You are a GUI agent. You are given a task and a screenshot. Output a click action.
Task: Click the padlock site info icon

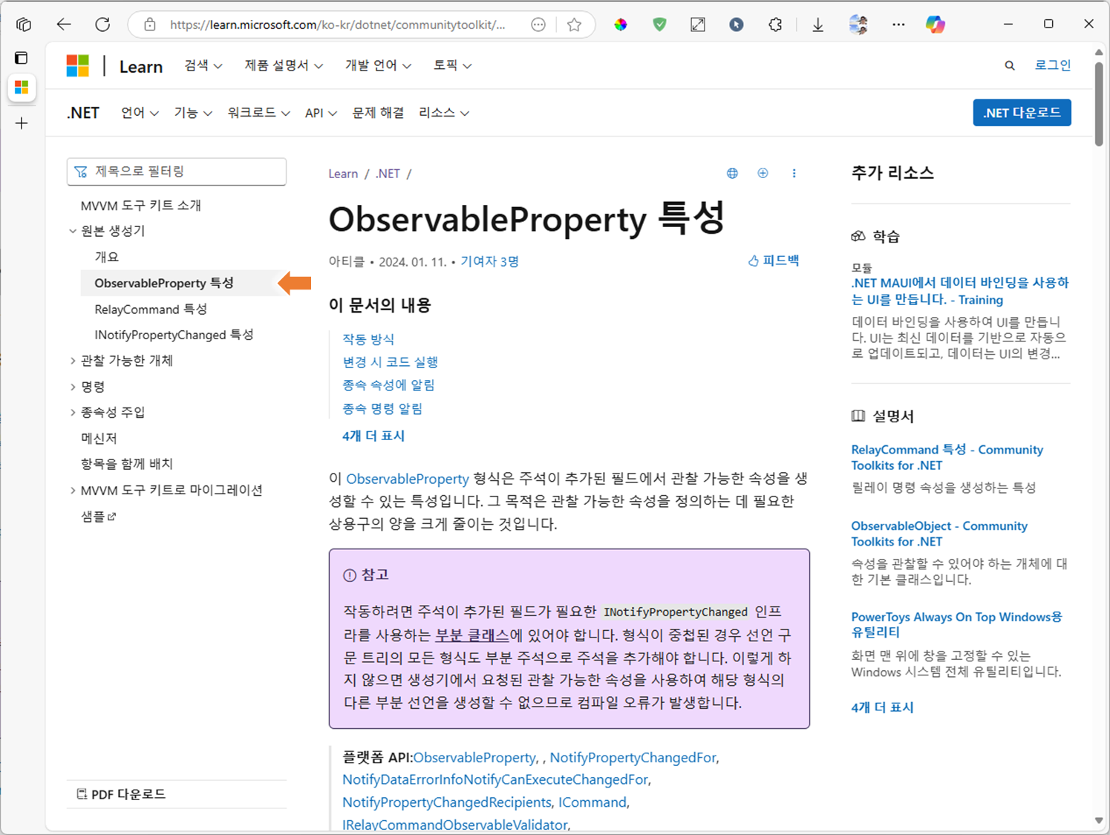[150, 24]
